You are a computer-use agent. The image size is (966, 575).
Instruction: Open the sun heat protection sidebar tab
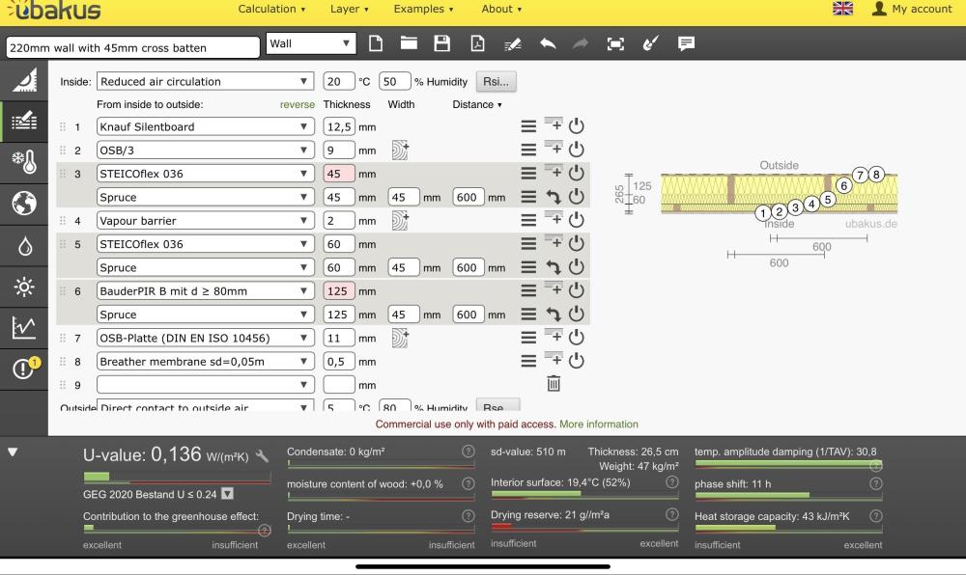pos(24,287)
